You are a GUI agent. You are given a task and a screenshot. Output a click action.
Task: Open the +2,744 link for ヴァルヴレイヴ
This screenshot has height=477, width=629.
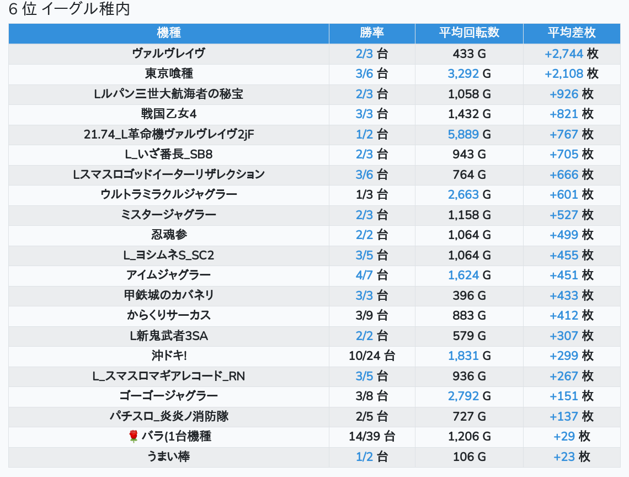coord(563,54)
